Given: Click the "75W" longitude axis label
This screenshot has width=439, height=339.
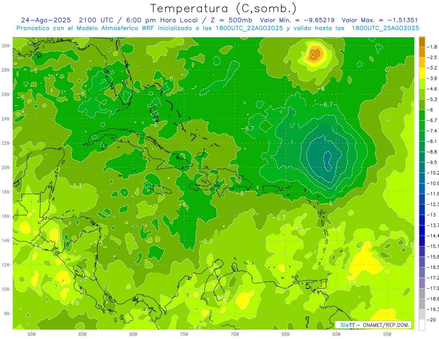Looking at the screenshot, I should coord(184,334).
